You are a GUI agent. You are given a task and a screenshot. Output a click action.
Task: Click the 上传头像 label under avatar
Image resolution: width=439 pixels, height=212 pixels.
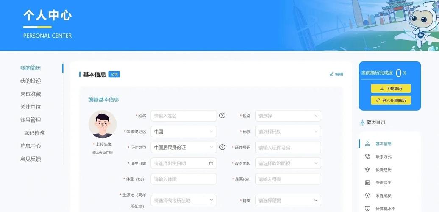pos(103,145)
